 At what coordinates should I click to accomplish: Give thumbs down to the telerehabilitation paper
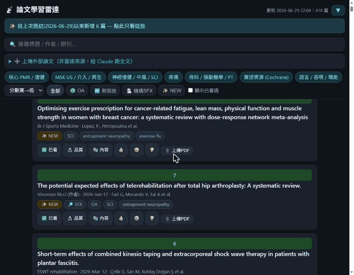tap(152, 218)
